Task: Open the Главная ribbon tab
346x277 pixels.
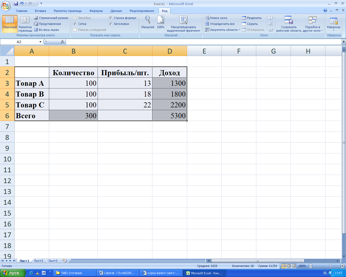Action: pos(22,11)
